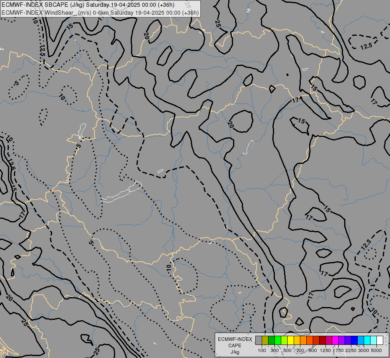
Task: Pick the pure blue legend swatch
Action: coord(354,340)
